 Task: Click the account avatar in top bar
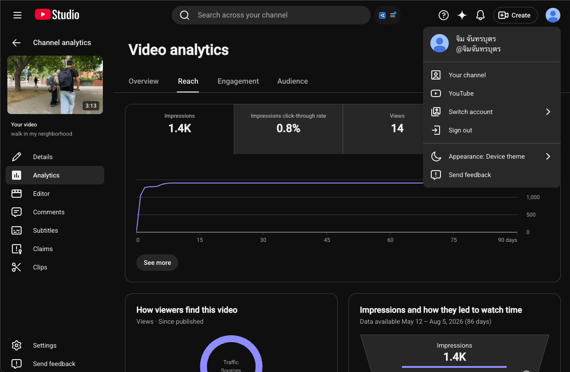coord(553,15)
